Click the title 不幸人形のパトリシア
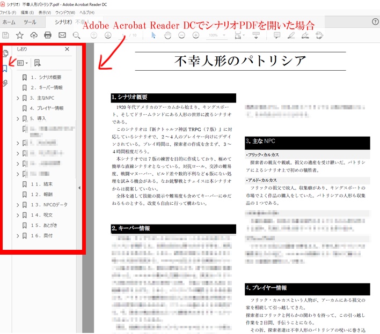380x334 pixels. (240, 61)
